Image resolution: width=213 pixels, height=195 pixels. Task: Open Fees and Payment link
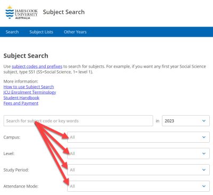[x=21, y=103]
